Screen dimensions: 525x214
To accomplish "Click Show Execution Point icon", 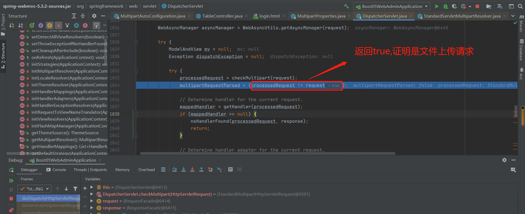I will [x=163, y=169].
